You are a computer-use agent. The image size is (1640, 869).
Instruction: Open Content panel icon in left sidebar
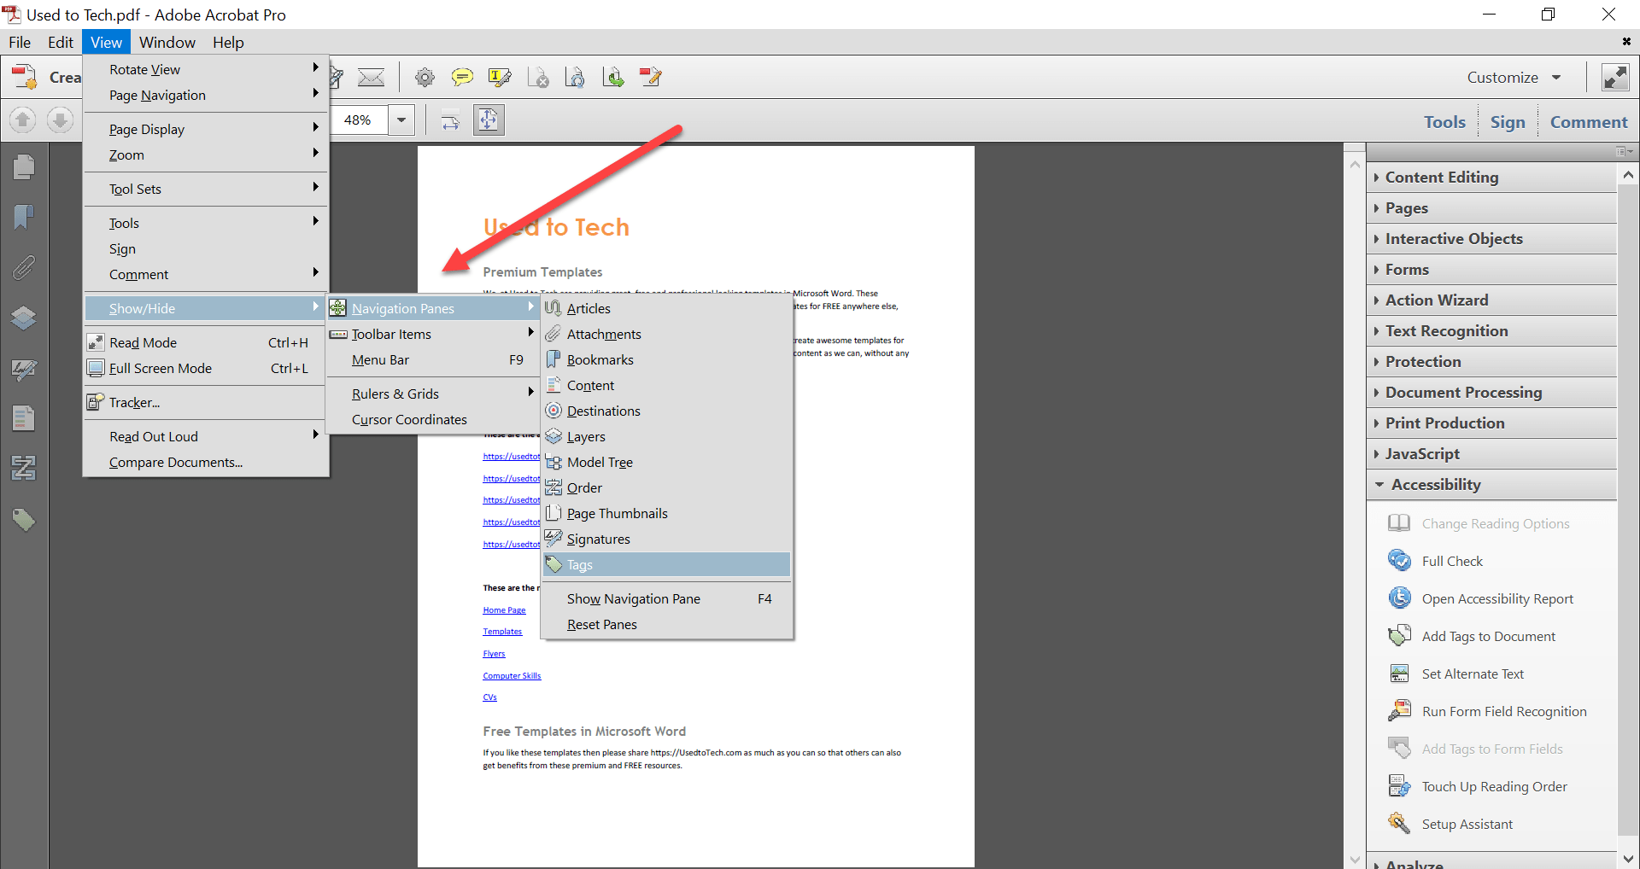[x=24, y=418]
